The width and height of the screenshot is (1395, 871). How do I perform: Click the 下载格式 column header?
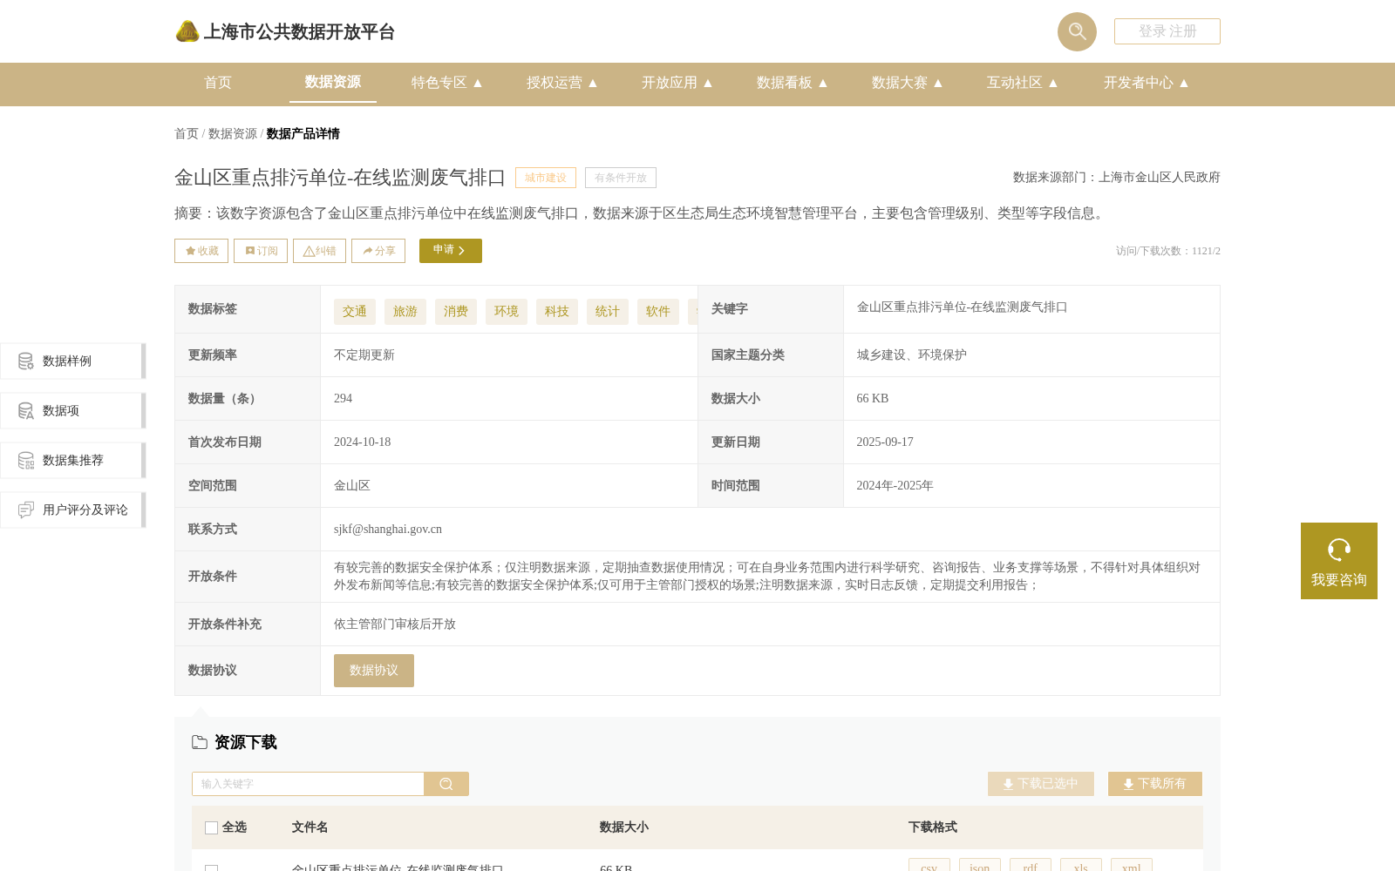pyautogui.click(x=932, y=827)
